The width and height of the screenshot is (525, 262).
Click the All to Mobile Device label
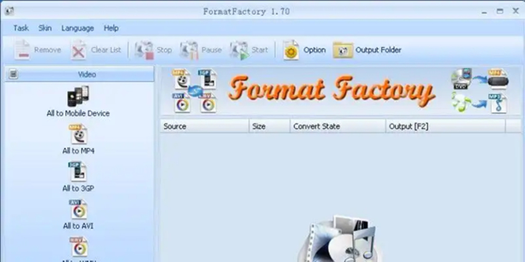pyautogui.click(x=78, y=114)
